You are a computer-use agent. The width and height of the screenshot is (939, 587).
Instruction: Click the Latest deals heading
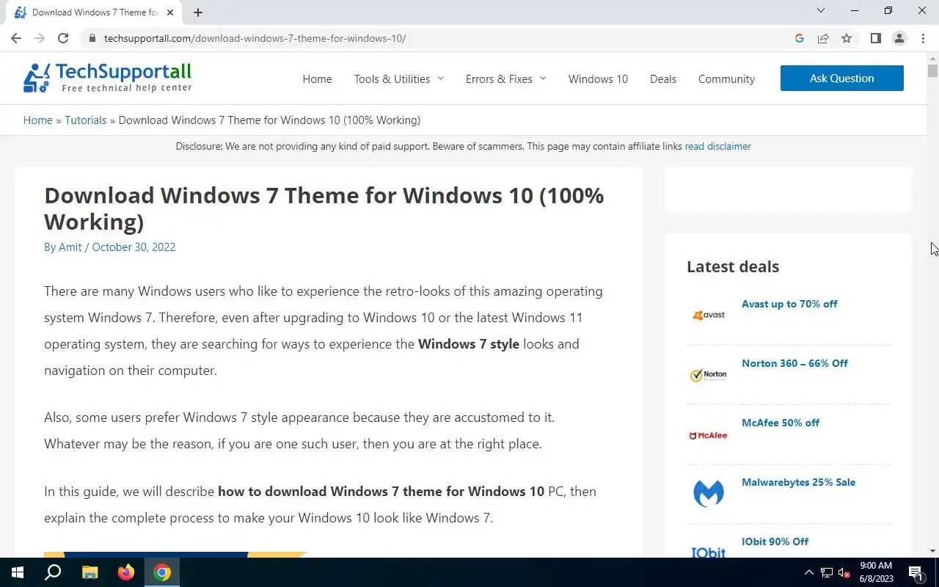[733, 266]
